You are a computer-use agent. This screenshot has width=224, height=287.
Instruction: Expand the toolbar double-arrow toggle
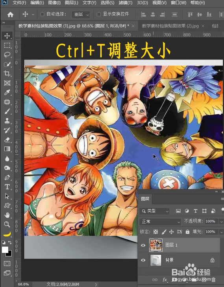4,22
